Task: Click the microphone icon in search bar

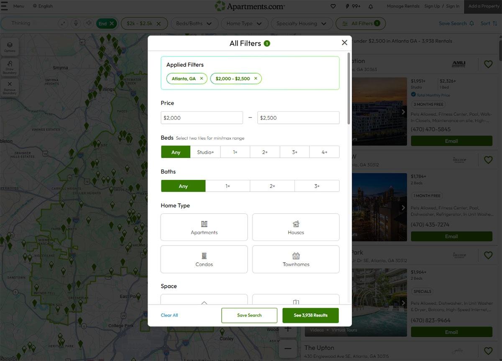Action: pyautogui.click(x=76, y=23)
